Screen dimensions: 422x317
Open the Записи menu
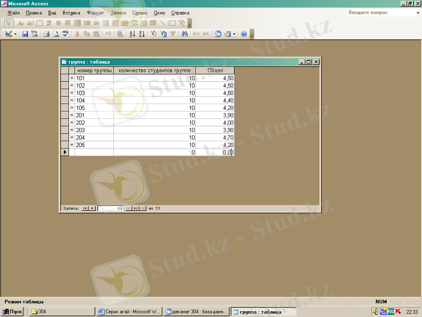tap(118, 12)
